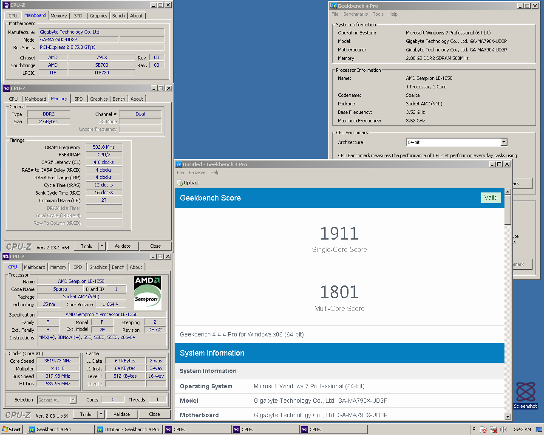
Task: Click the Southbridge SB700 field
Action: [102, 65]
